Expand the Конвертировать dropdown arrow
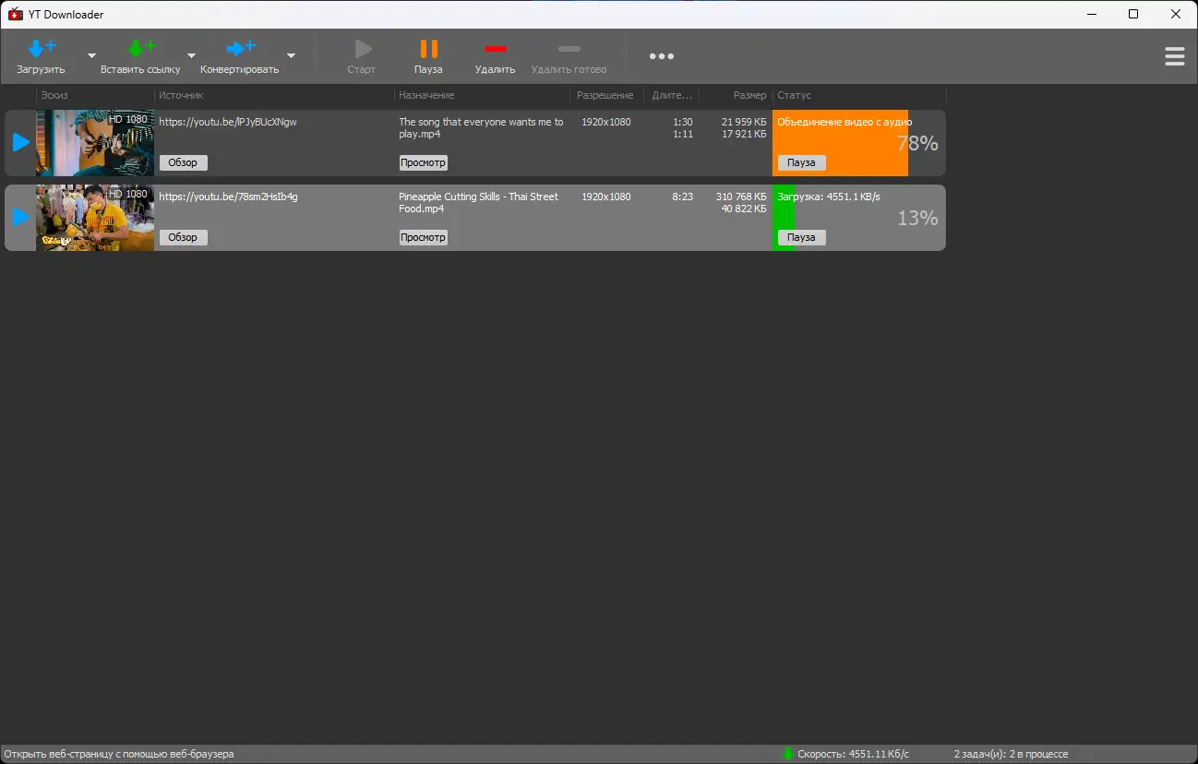Screen dimensions: 1198x764 (x=291, y=55)
